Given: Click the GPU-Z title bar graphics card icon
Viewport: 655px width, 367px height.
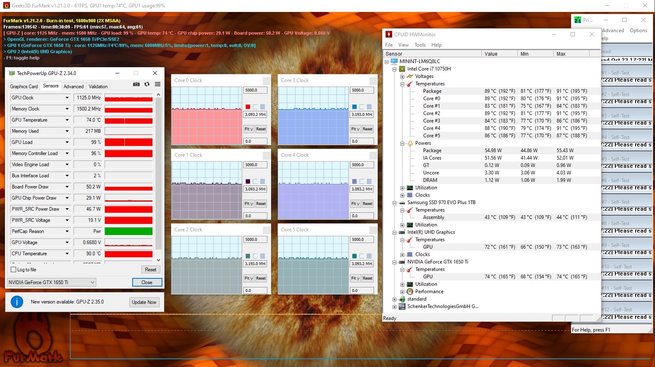Looking at the screenshot, I should (12, 73).
